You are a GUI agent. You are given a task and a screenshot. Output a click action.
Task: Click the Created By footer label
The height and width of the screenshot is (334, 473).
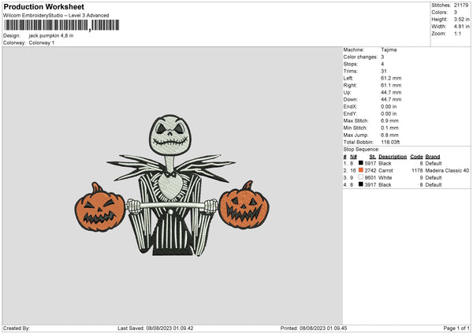(x=17, y=328)
